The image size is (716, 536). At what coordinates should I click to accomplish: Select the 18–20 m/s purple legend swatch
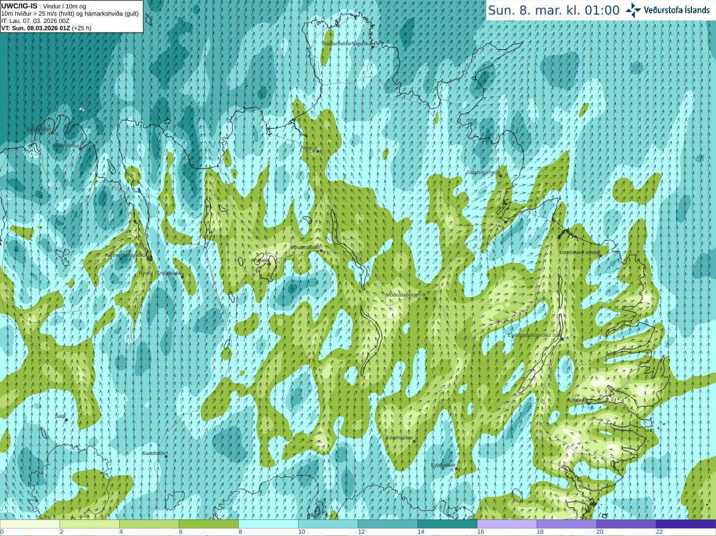pyautogui.click(x=567, y=524)
